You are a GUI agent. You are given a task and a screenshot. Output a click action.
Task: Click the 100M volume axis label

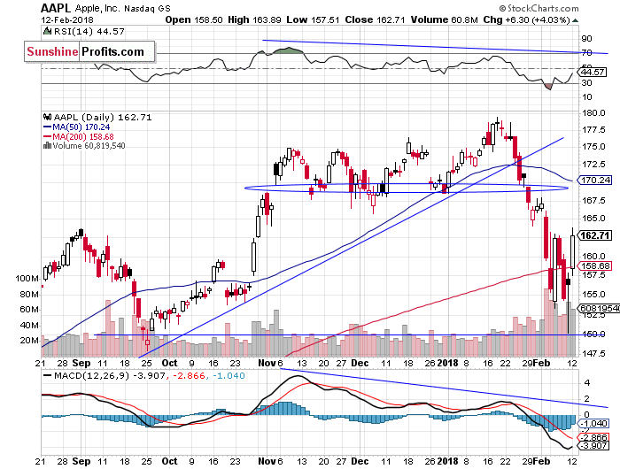[27, 279]
